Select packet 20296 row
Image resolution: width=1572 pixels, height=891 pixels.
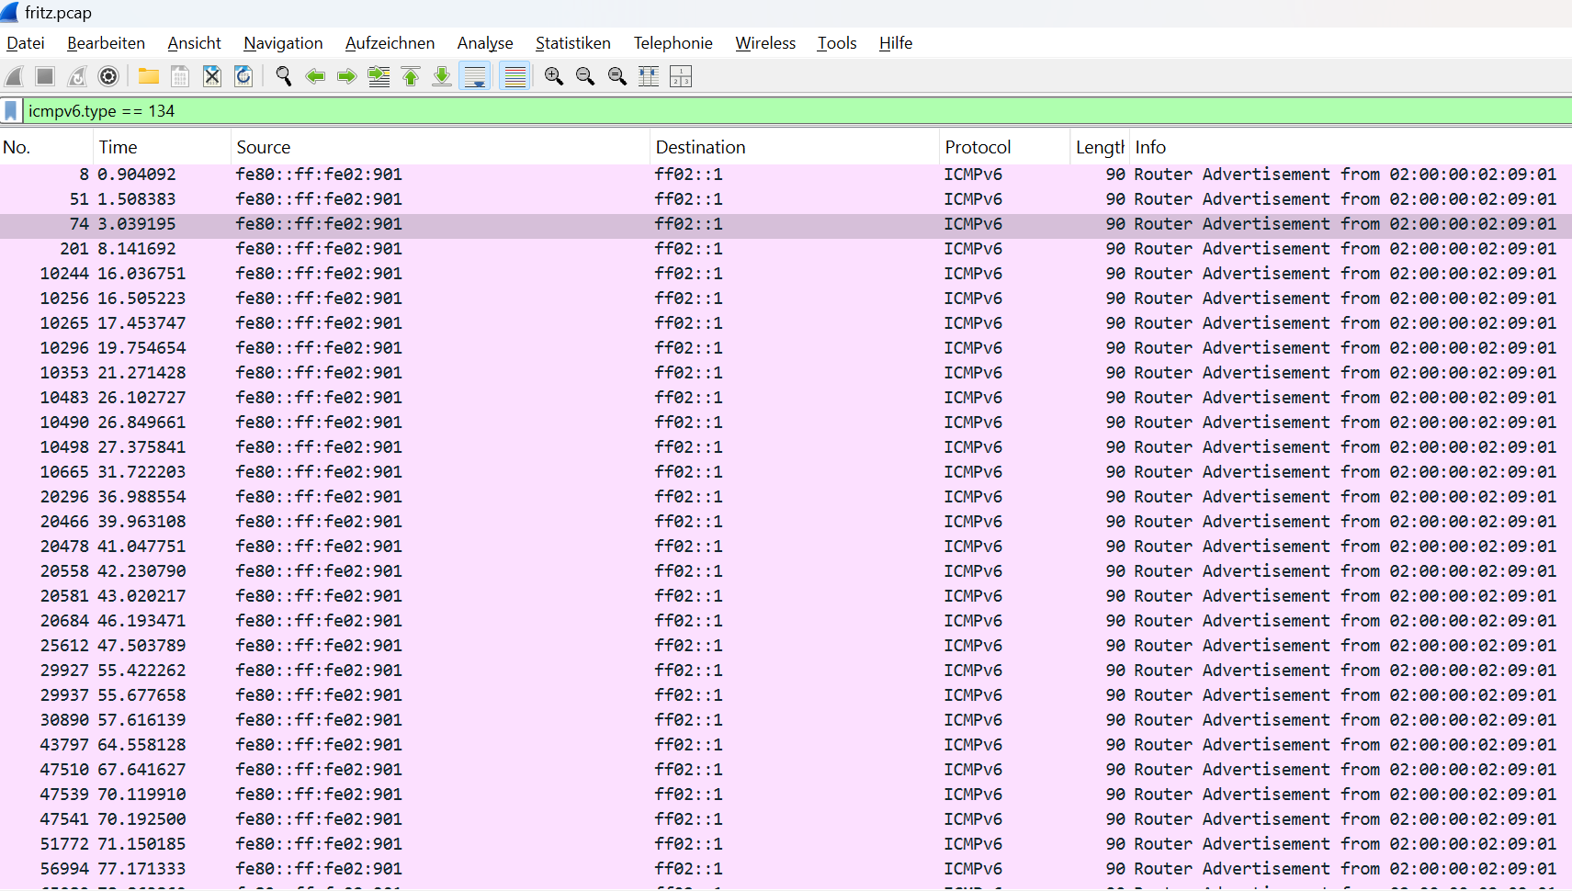coord(786,497)
